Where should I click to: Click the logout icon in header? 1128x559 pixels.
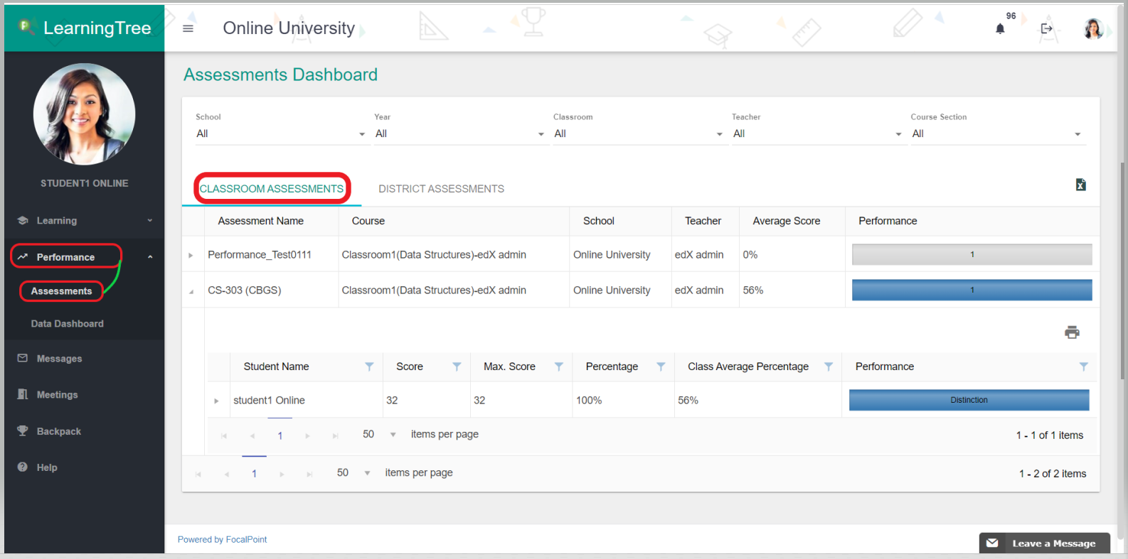click(x=1046, y=29)
